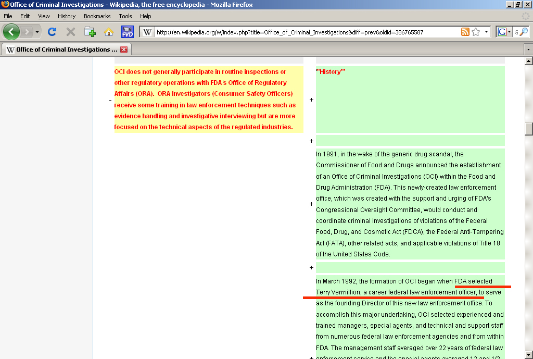Open the Help menu

(146, 16)
